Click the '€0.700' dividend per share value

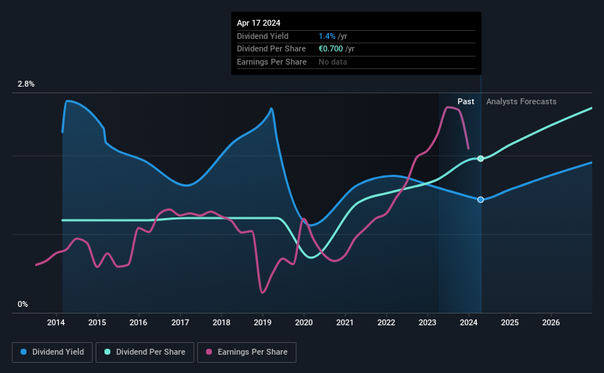[x=330, y=49]
